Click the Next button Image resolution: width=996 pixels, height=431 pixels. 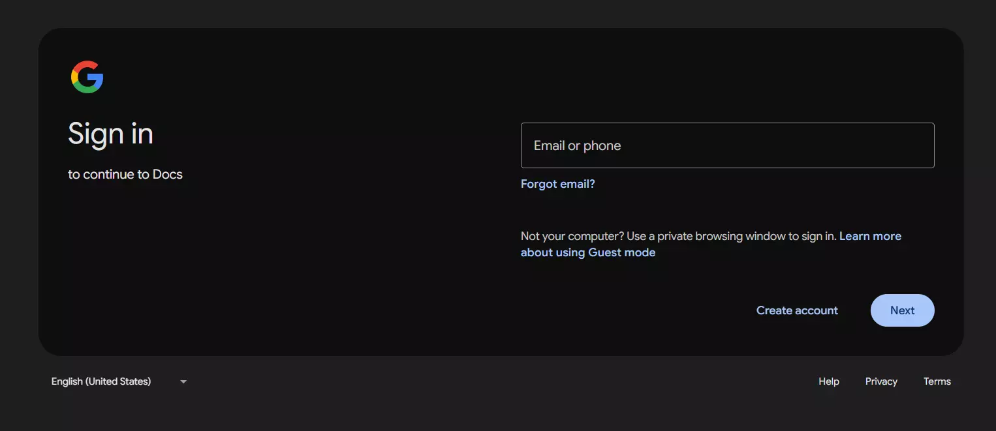pos(903,310)
